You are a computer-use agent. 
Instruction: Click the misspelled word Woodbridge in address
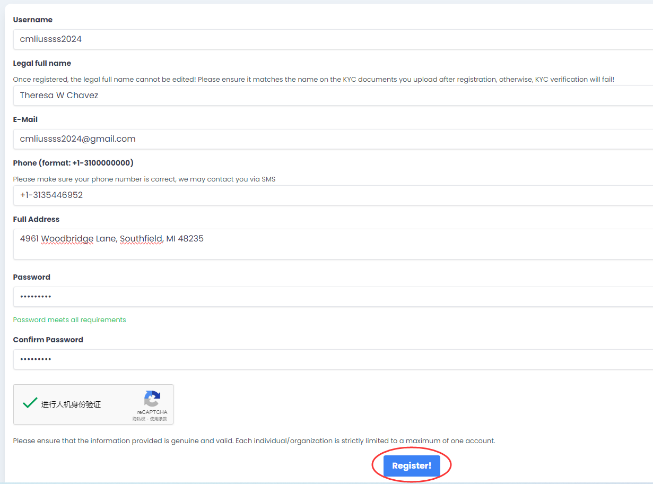(67, 239)
